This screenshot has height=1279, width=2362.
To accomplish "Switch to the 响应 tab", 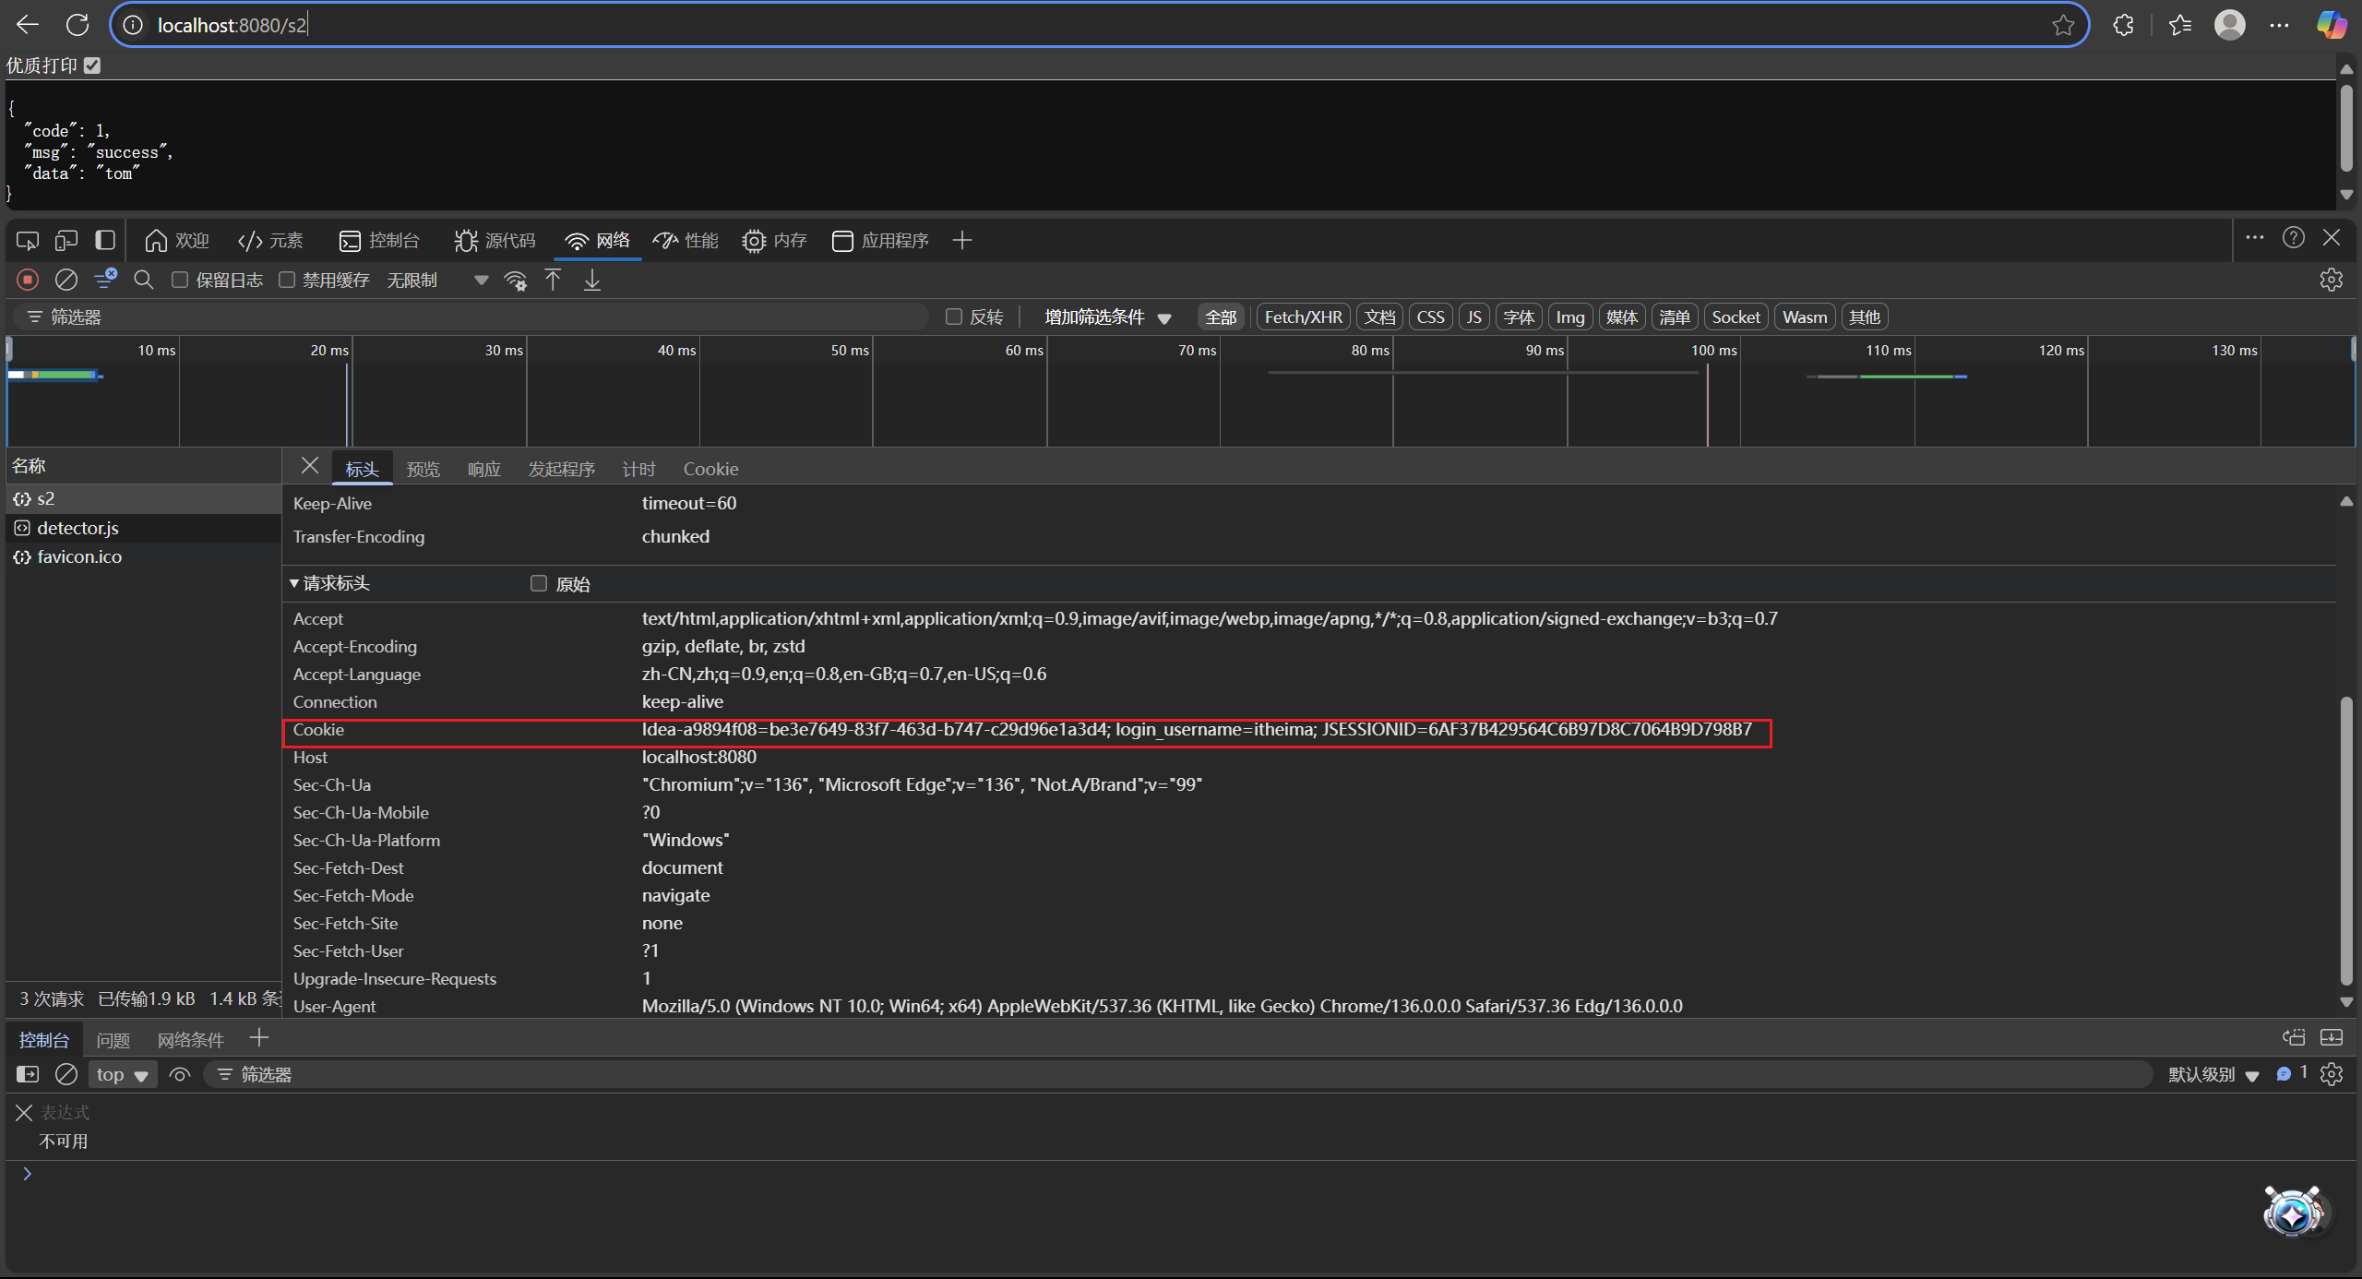I will [483, 469].
